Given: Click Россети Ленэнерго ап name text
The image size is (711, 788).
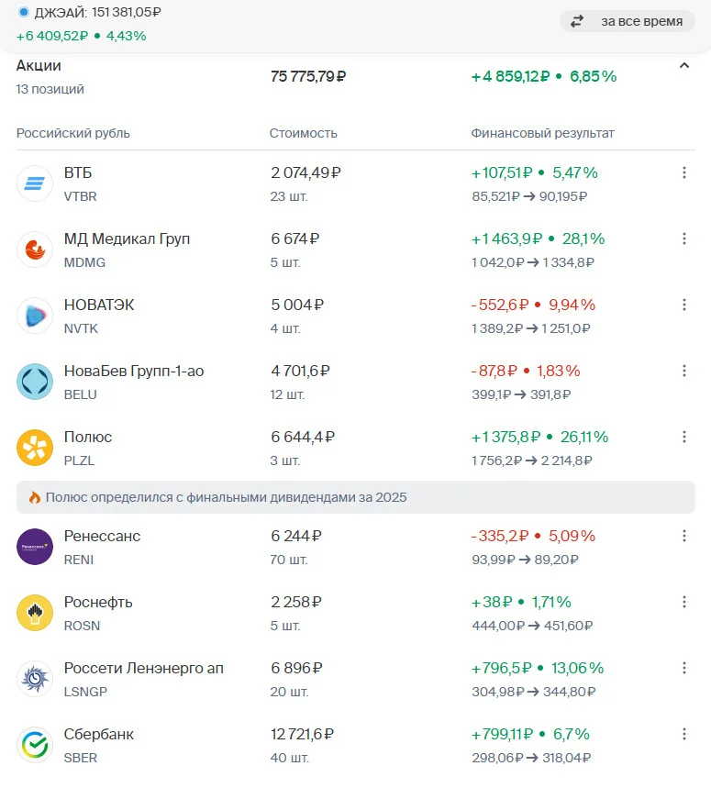Looking at the screenshot, I should coord(144,668).
